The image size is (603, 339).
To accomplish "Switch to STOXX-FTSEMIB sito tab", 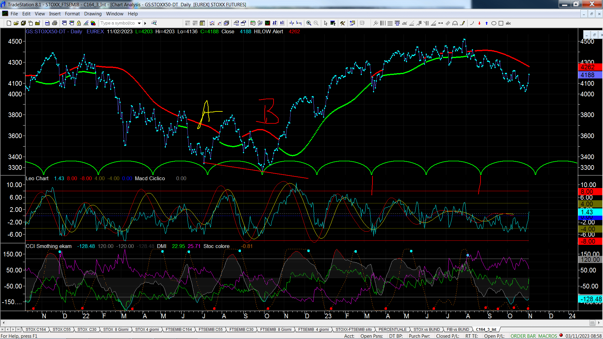I will click(x=354, y=329).
